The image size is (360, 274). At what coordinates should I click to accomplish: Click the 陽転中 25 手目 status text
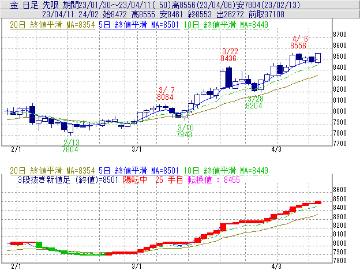[x=153, y=179]
